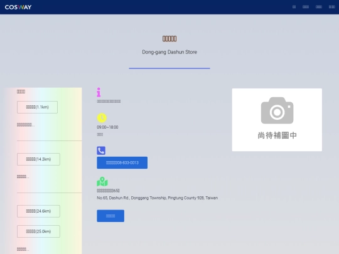Select the nearby store listed at 24.6km

[x=38, y=211]
